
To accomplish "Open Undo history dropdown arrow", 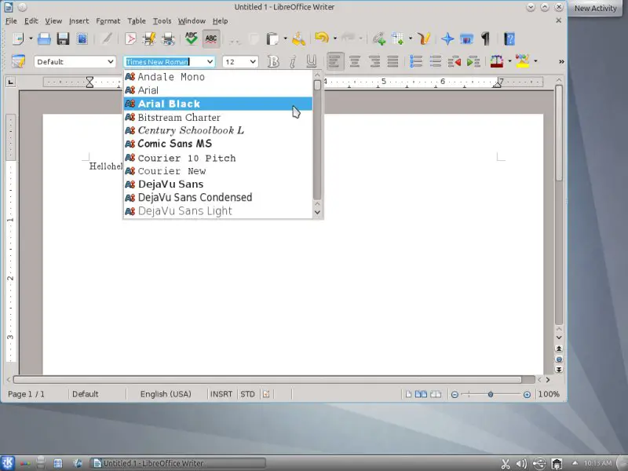I will (x=335, y=38).
